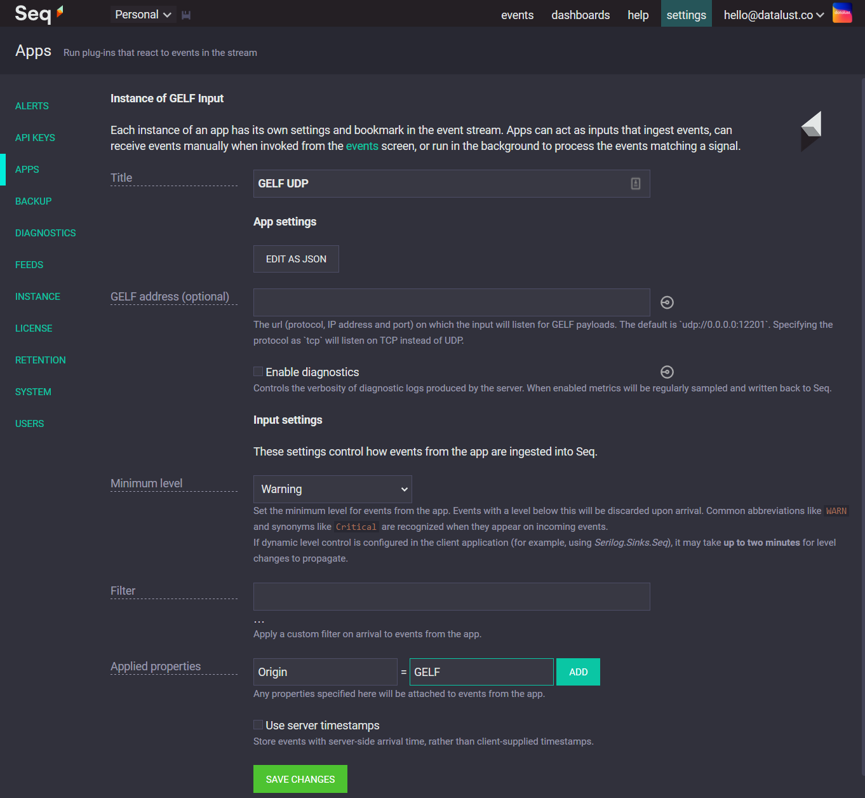The width and height of the screenshot is (865, 798).
Task: Click the reset icon next to GELF address
Action: (x=666, y=302)
